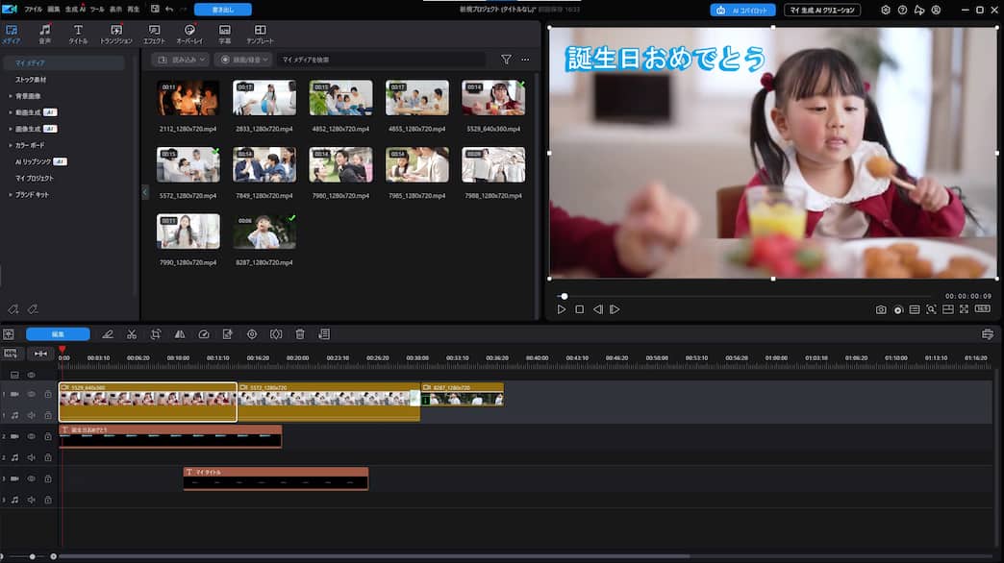Open AI コパイロット
The image size is (1004, 563).
(x=739, y=10)
